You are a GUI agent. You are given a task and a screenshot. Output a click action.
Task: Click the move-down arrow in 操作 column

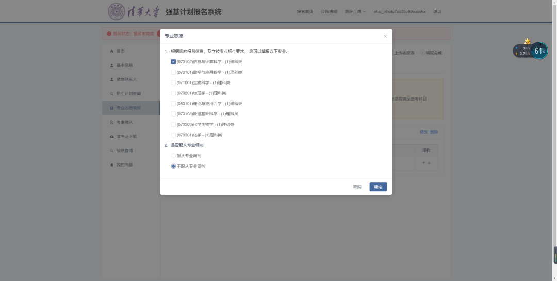[429, 163]
